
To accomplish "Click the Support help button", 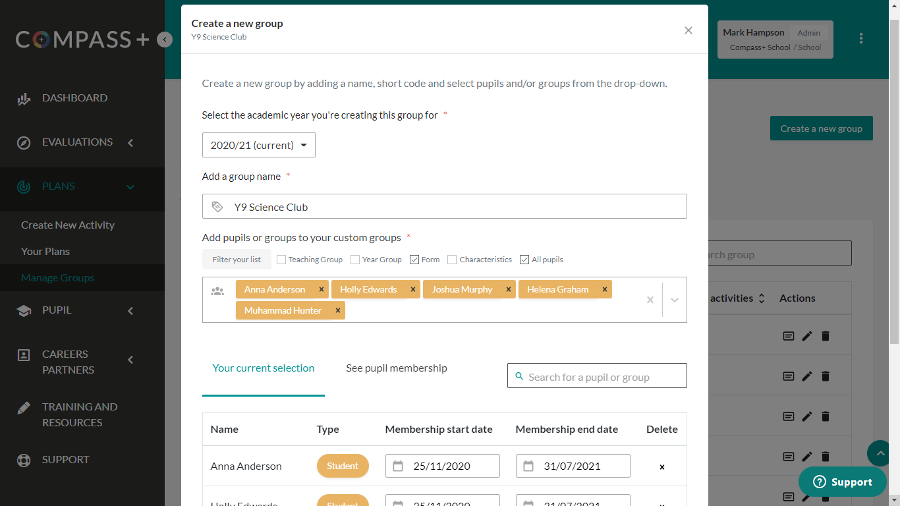I will click(x=842, y=482).
